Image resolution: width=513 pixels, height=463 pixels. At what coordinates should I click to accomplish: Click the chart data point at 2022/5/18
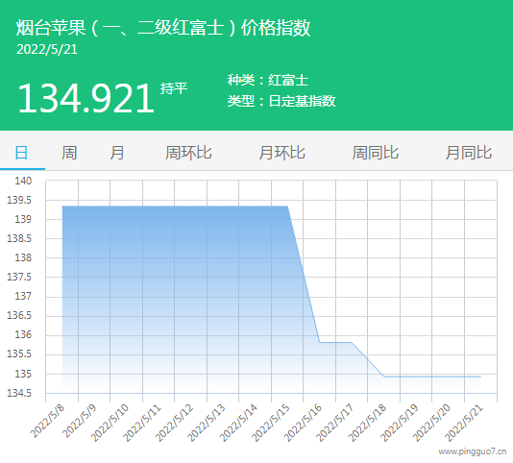click(384, 377)
